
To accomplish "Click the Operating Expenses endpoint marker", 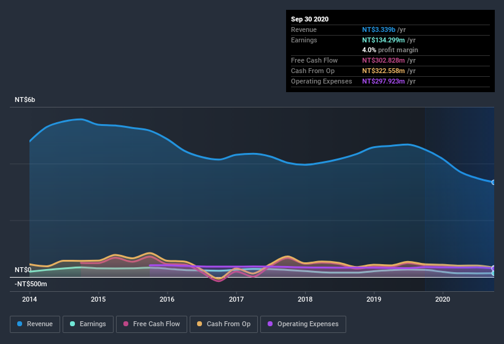I will coord(494,268).
